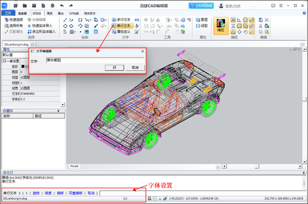Choose the rectangle drawing tool
Viewport: 308px width, 204px height.
point(80,20)
